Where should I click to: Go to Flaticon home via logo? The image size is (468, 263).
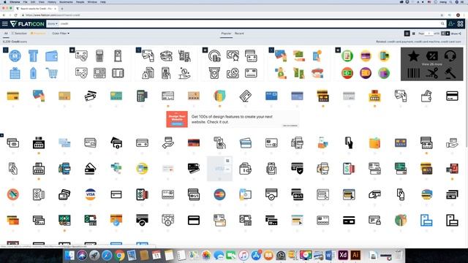click(27, 23)
